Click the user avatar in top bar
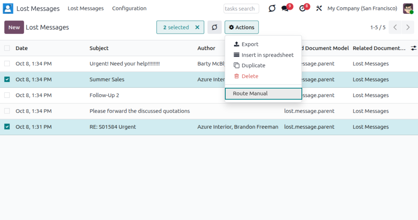The height and width of the screenshot is (220, 418). (408, 9)
